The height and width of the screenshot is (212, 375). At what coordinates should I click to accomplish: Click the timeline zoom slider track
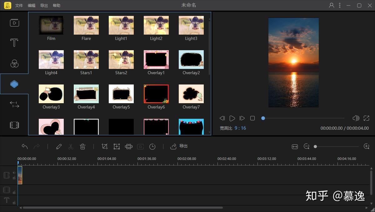[x=337, y=147]
